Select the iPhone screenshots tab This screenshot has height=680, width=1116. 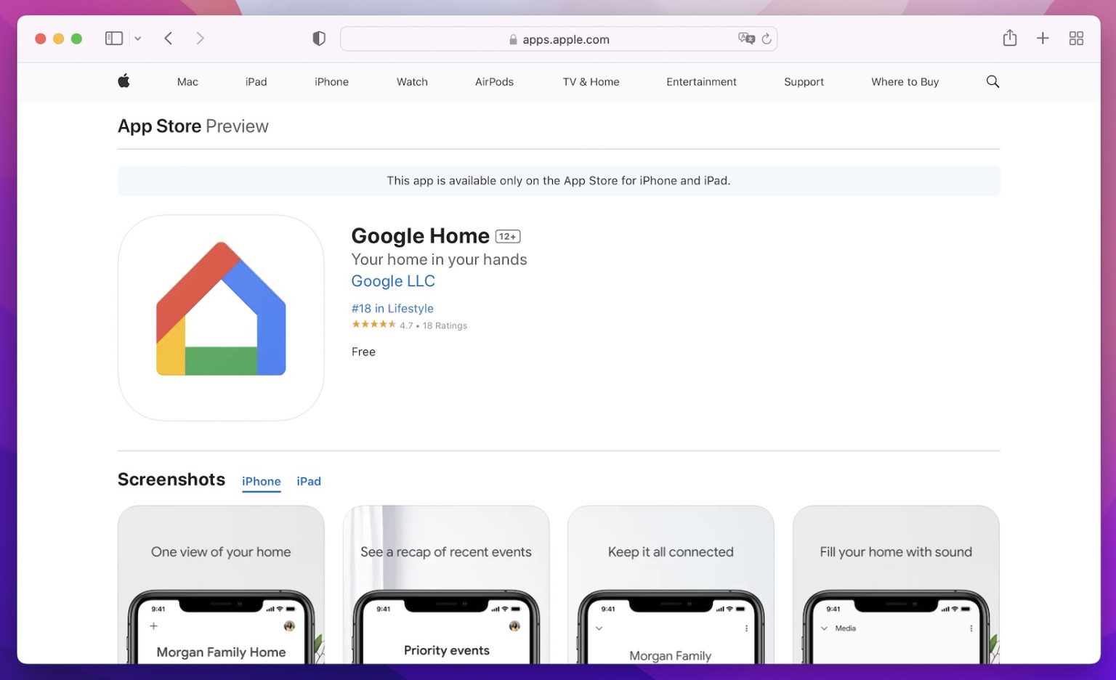(261, 481)
